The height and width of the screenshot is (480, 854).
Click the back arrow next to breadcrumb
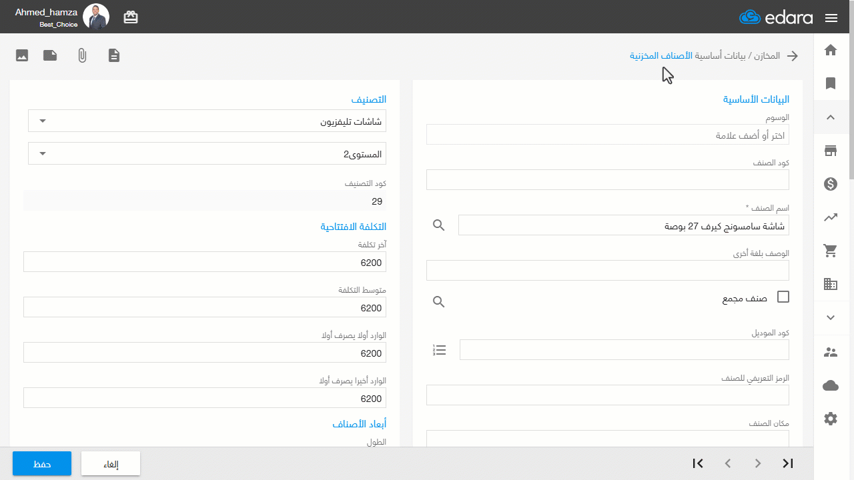(793, 56)
